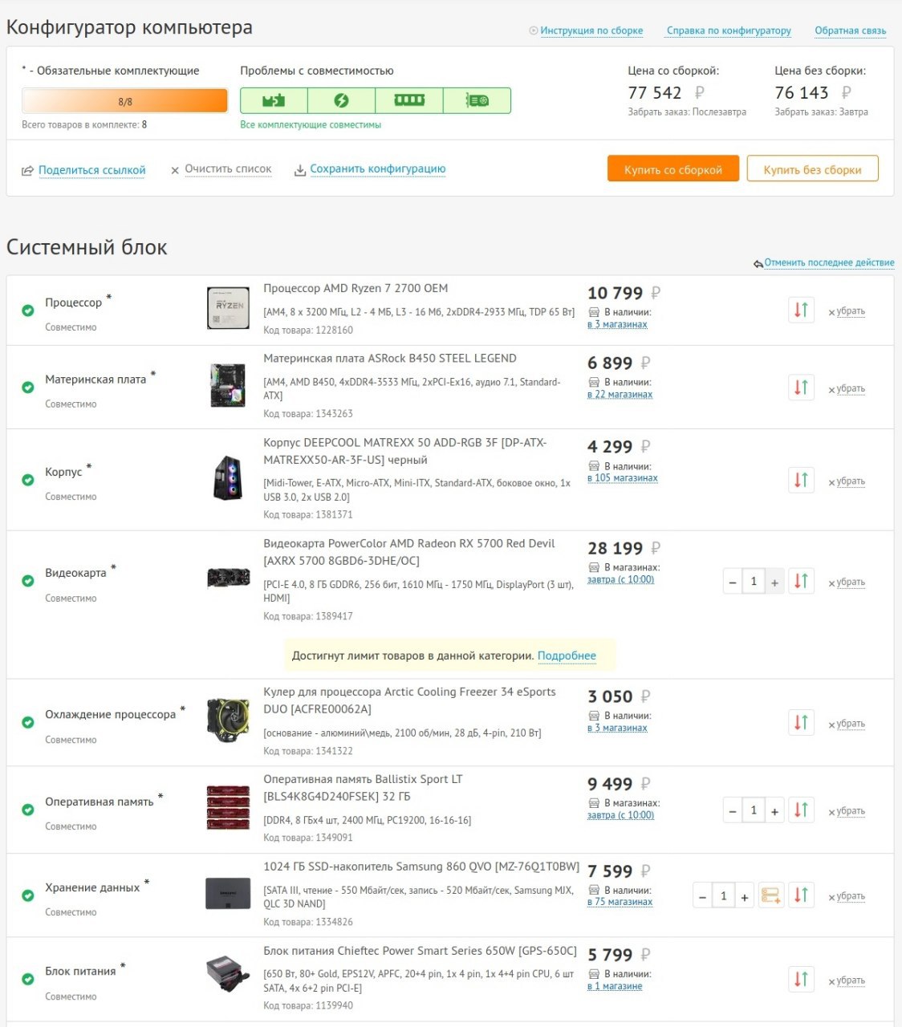Viewport: 902px width, 1027px height.
Task: Open case availability в 105 магазинах
Action: [x=622, y=477]
